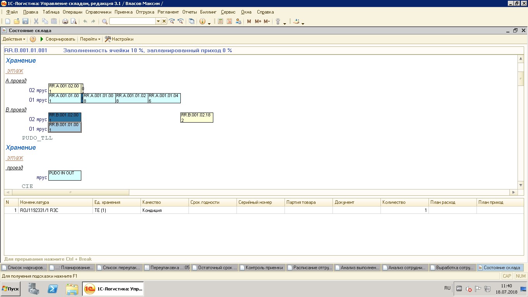Open the Приемка menu

coord(123,12)
